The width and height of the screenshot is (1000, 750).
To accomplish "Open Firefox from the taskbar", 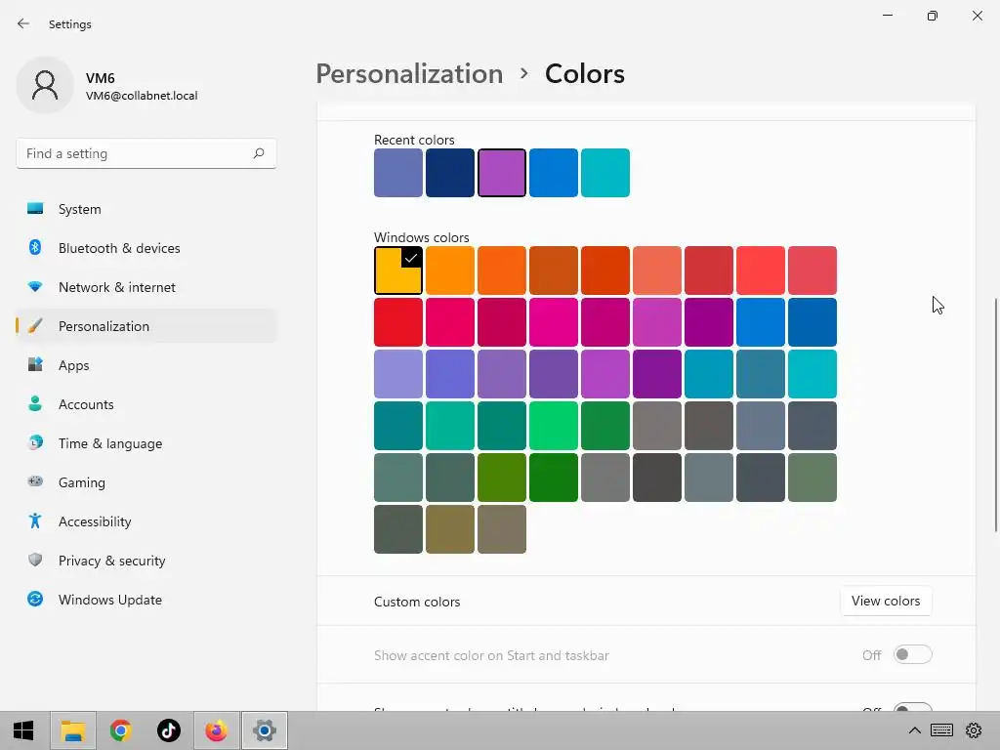I will [216, 730].
